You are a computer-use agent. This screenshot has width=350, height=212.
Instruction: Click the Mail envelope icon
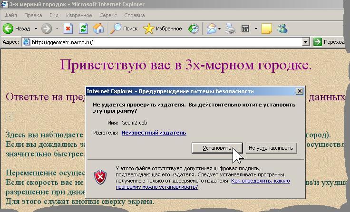pyautogui.click(x=212, y=29)
